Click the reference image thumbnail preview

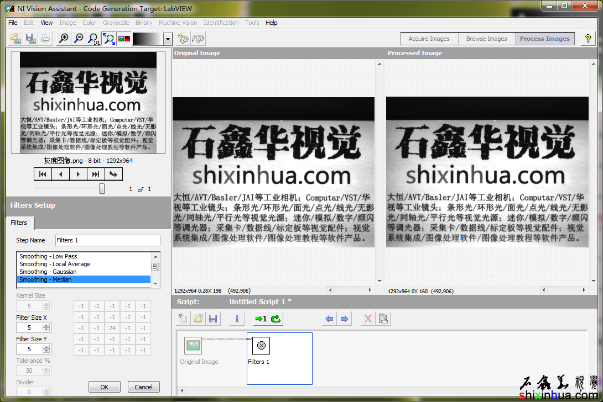(x=88, y=103)
